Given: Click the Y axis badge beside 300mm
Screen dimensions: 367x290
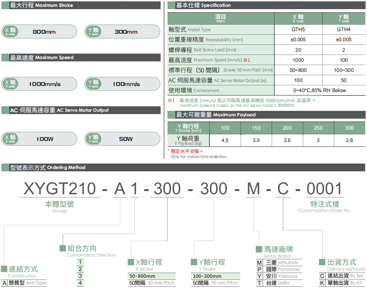Looking at the screenshot, I should [93, 32].
